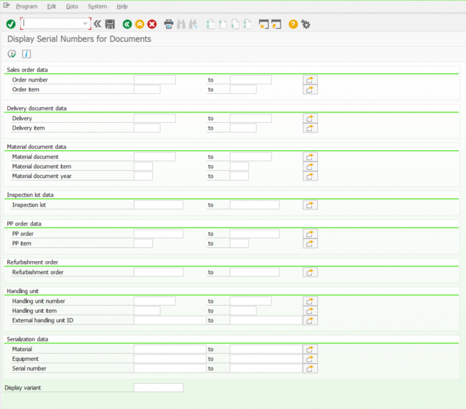Image resolution: width=466 pixels, height=409 pixels.
Task: Click the Save diskette icon
Action: [x=110, y=24]
